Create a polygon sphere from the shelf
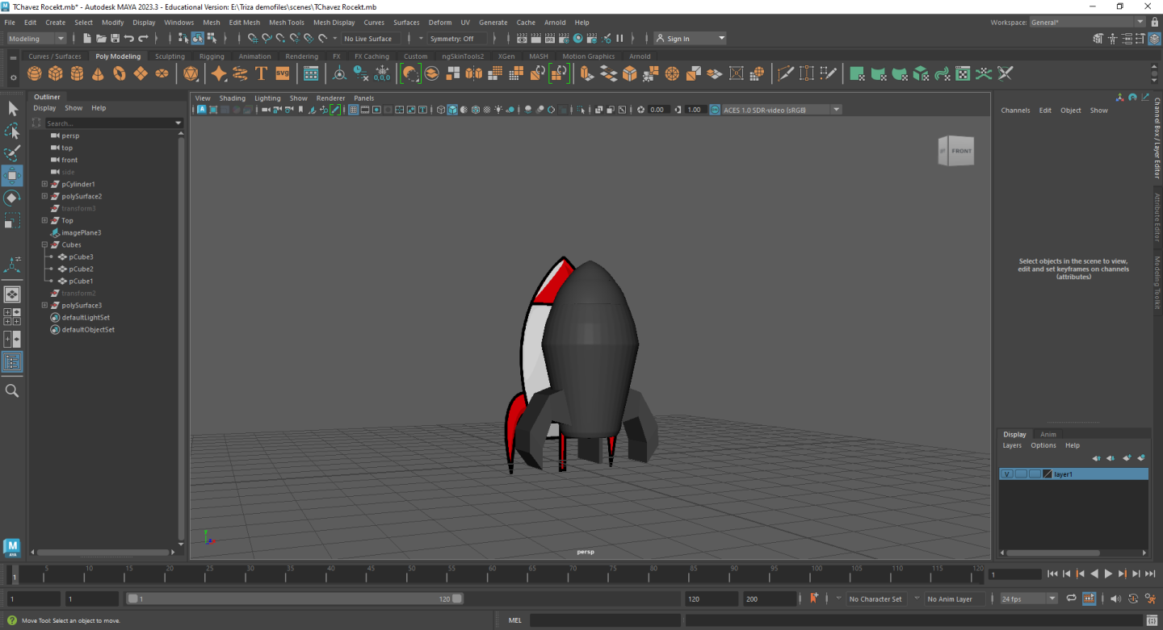1163x630 pixels. pos(34,73)
